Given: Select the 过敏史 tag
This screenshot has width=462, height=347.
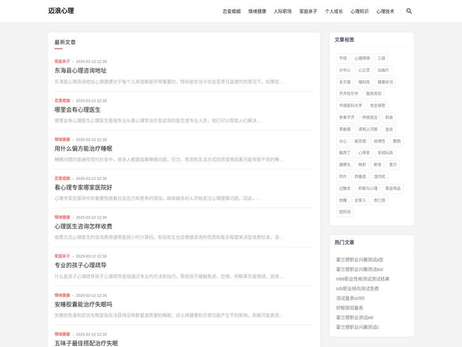Looking at the screenshot, I should [x=345, y=188].
